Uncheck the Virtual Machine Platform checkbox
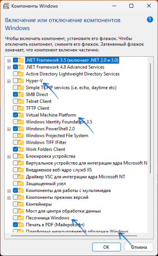 pyautogui.click(x=15, y=115)
